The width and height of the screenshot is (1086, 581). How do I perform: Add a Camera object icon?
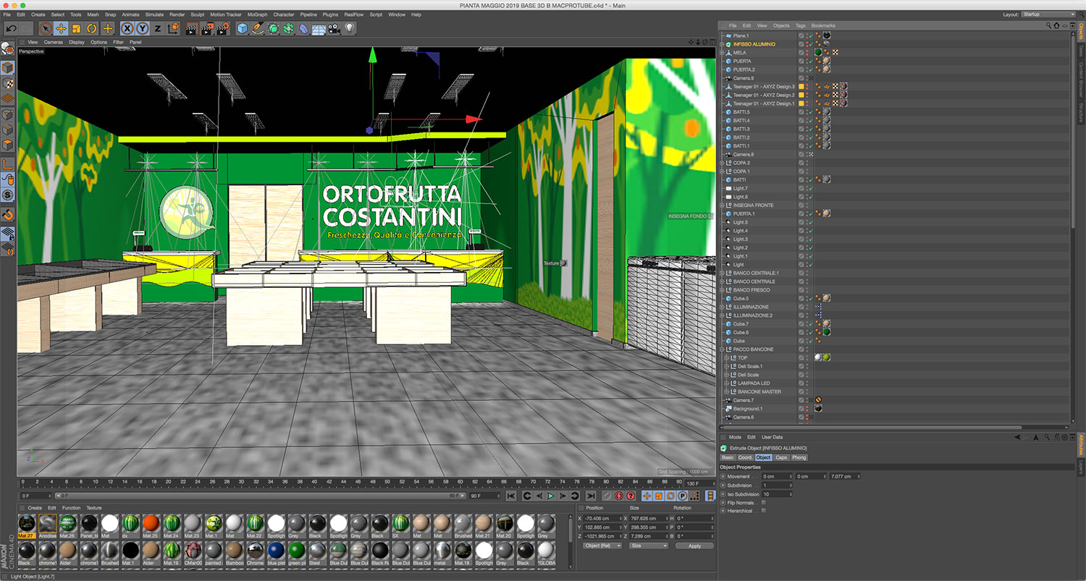pos(334,28)
